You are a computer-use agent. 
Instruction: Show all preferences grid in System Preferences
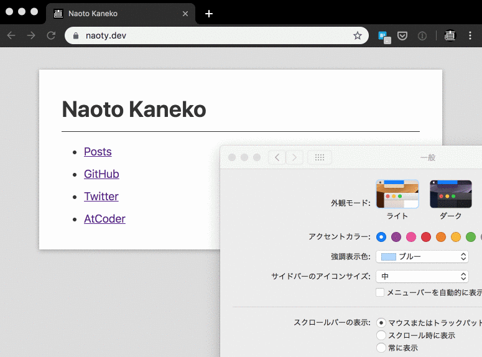tap(320, 157)
